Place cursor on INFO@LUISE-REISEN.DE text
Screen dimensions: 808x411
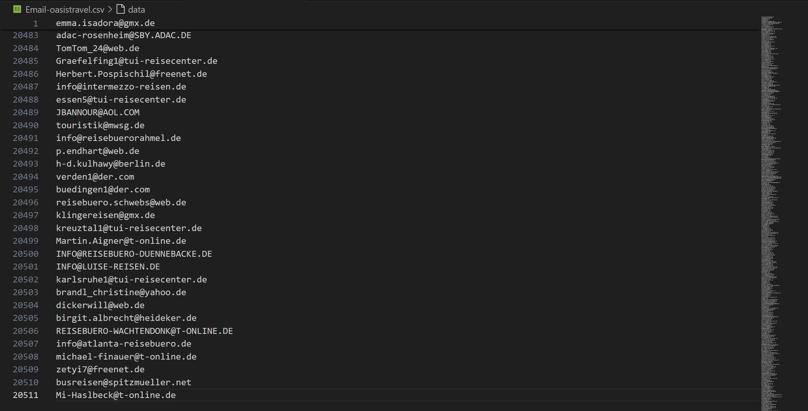tap(108, 267)
